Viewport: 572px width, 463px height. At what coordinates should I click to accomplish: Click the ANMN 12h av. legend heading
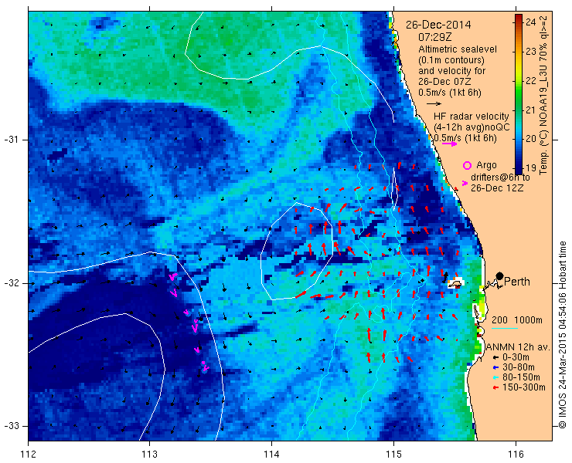pyautogui.click(x=518, y=347)
